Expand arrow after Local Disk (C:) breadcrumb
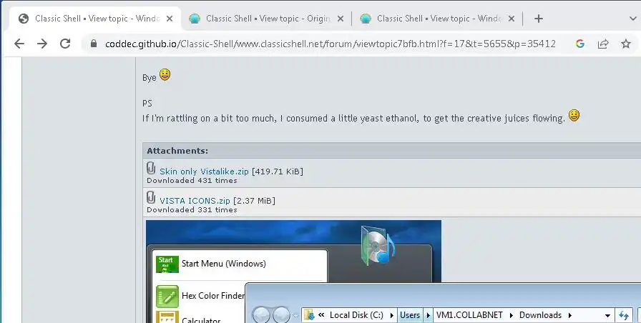This screenshot has height=323, width=641. [391, 315]
